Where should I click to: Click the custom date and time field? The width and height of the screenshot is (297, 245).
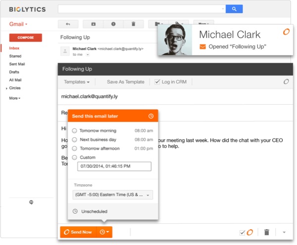pyautogui.click(x=115, y=167)
